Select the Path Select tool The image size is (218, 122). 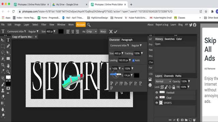point(8,53)
